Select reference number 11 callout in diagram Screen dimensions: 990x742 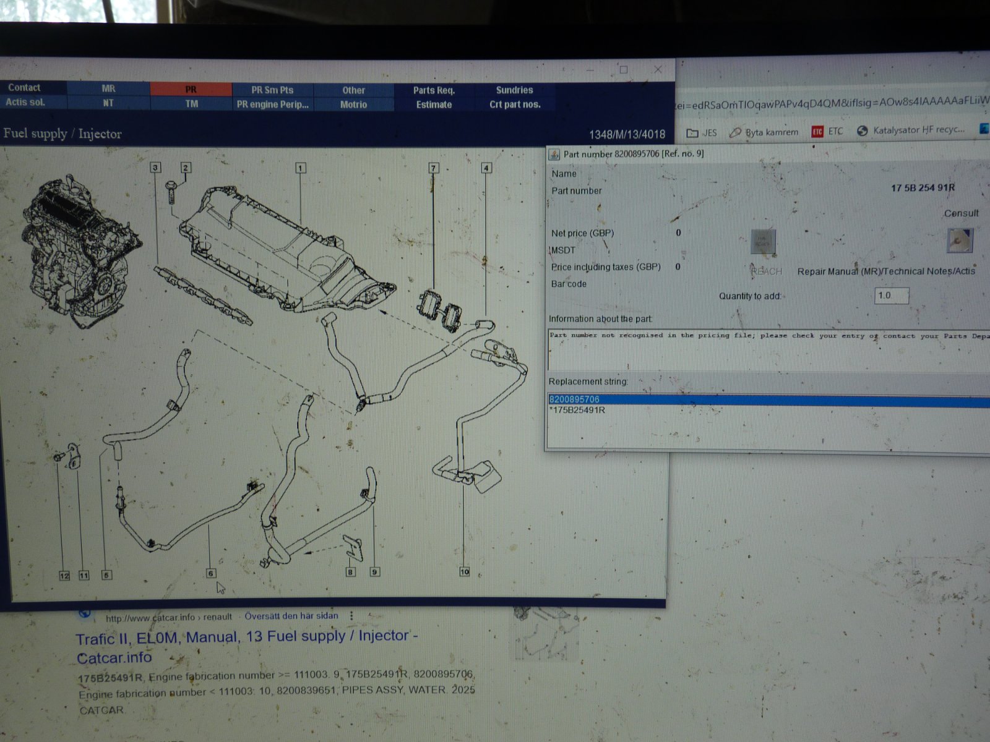[84, 576]
